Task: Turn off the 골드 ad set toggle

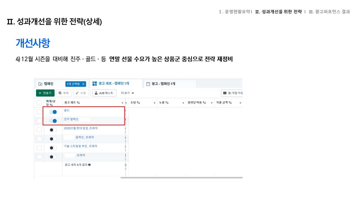Action: click(53, 112)
